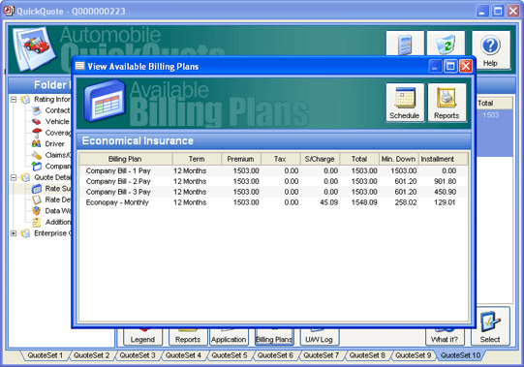Click the 1548.09 total value
Viewport: 524px width, 367px height.
[364, 202]
